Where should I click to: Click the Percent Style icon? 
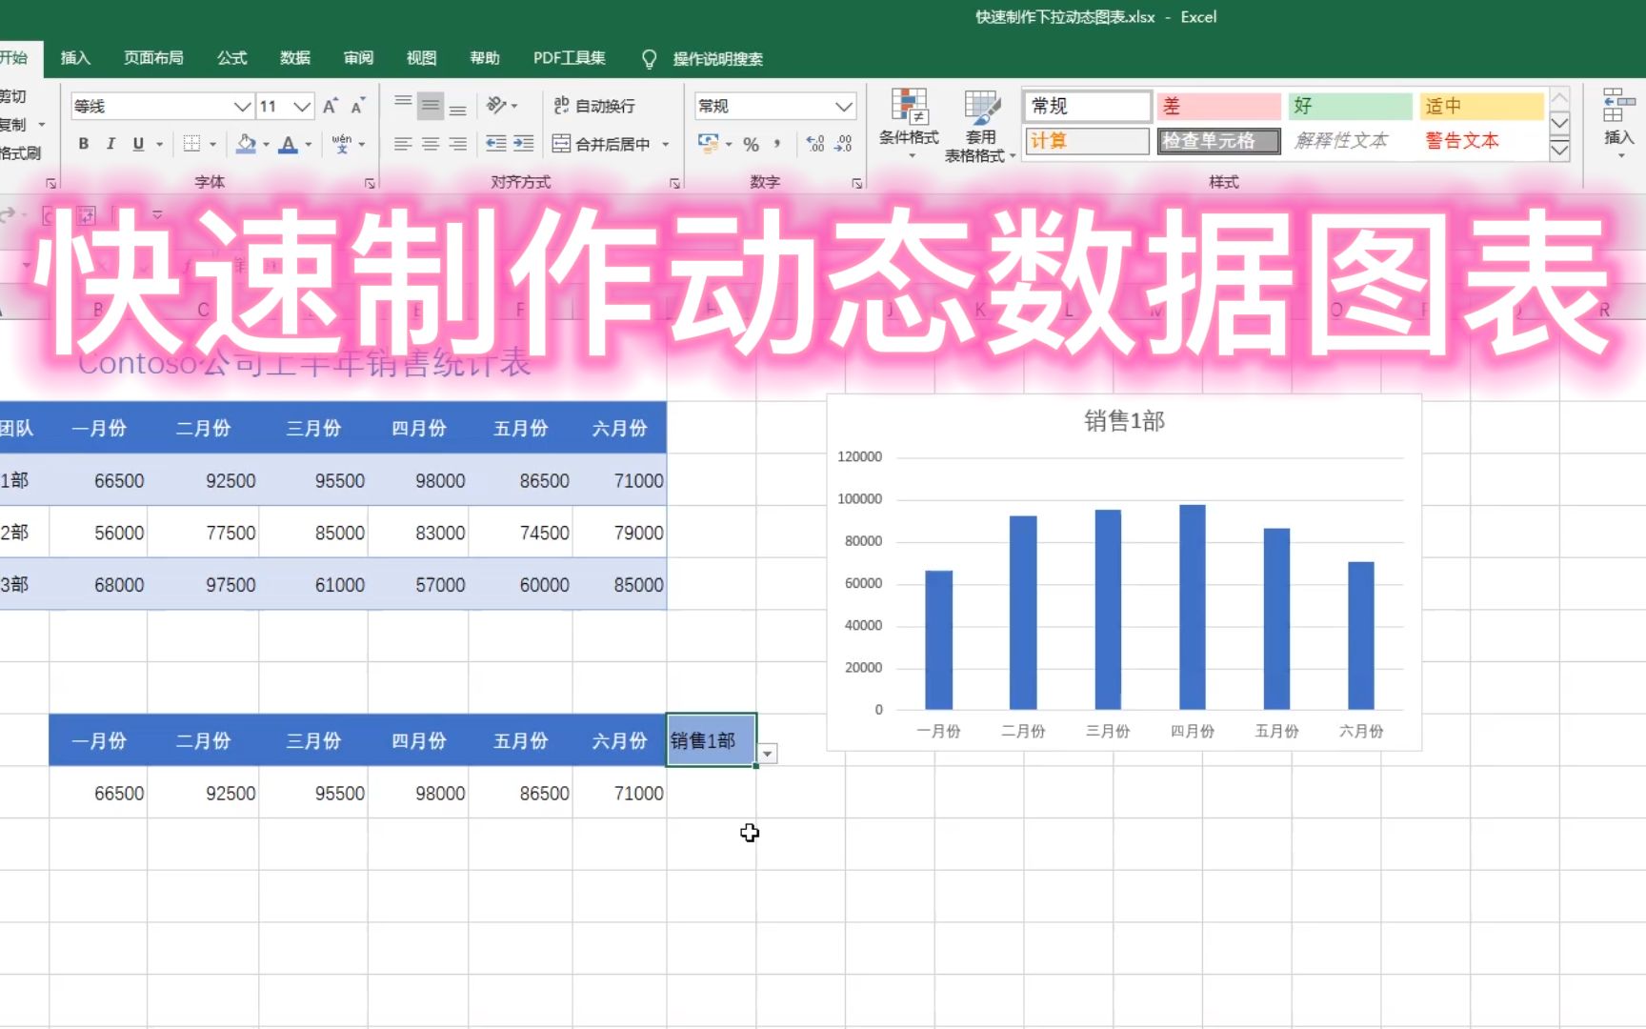click(x=752, y=144)
